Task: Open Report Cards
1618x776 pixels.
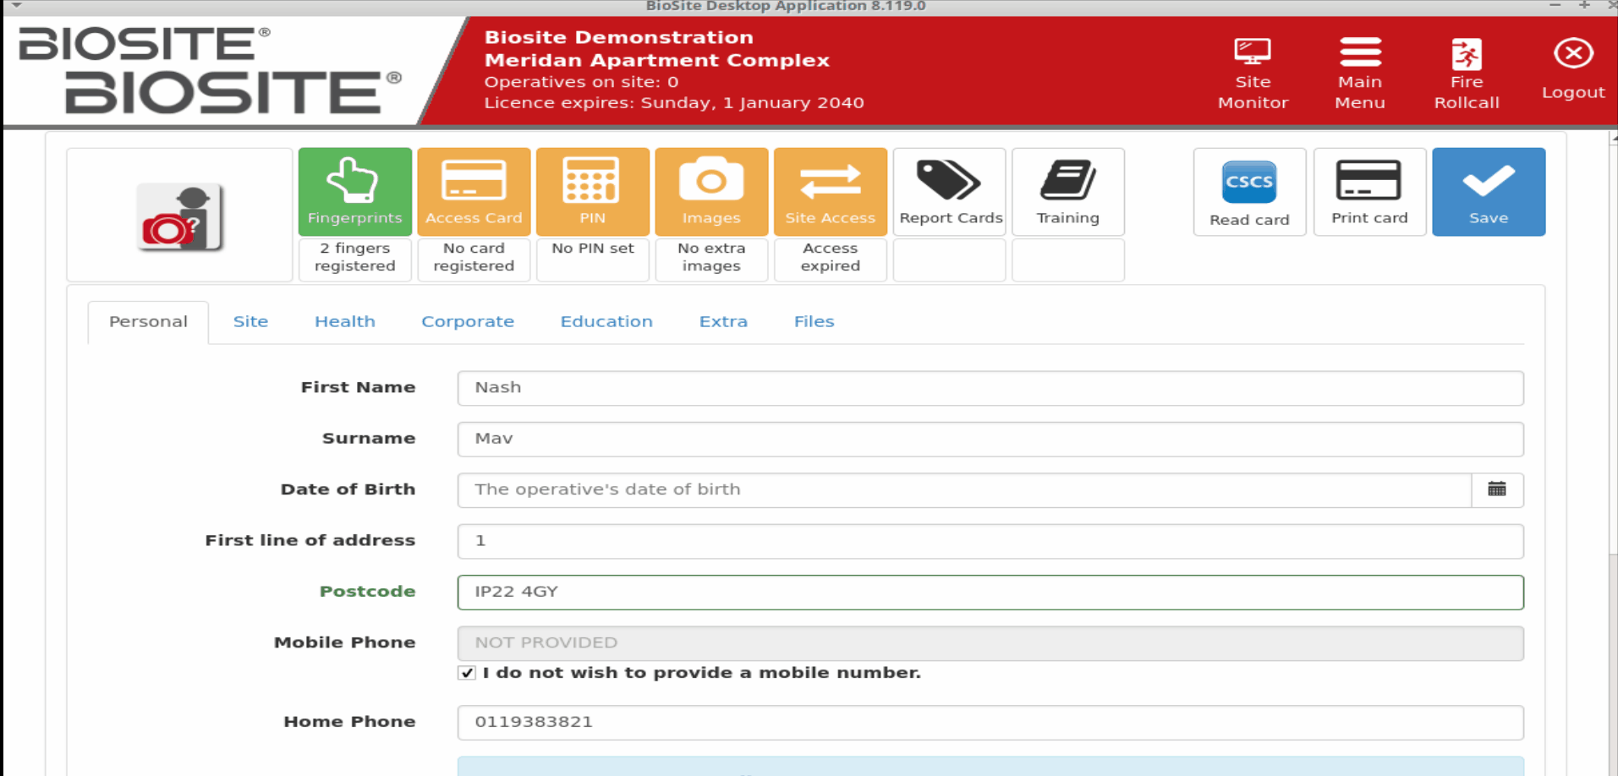Action: [x=950, y=192]
